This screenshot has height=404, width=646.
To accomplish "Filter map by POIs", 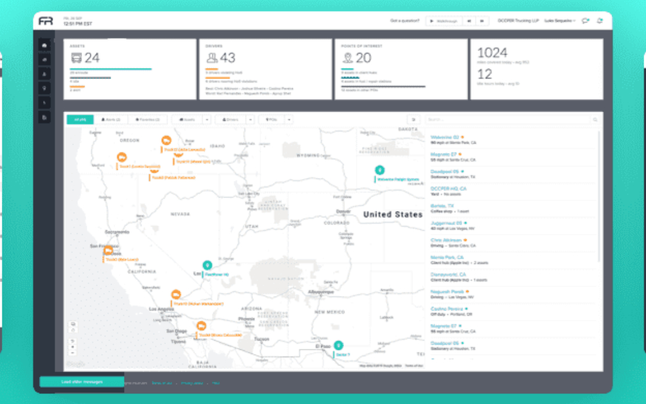I will click(272, 120).
